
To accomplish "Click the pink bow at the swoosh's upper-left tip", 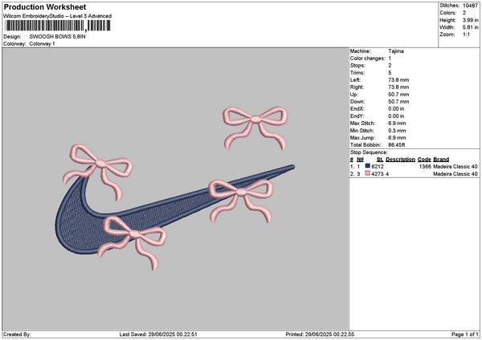I will coord(98,172).
